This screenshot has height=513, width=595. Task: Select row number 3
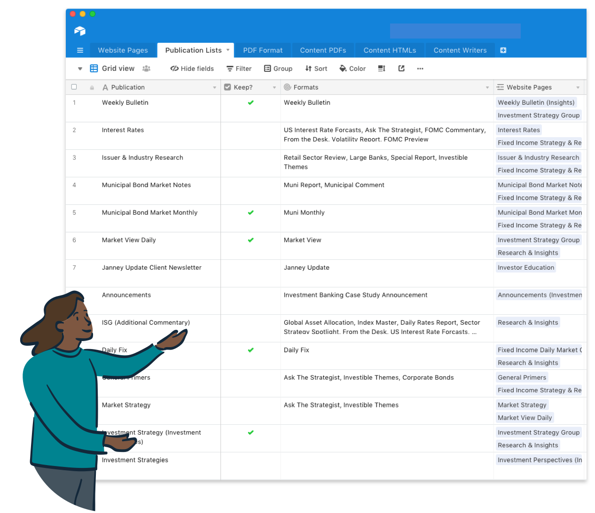point(74,158)
